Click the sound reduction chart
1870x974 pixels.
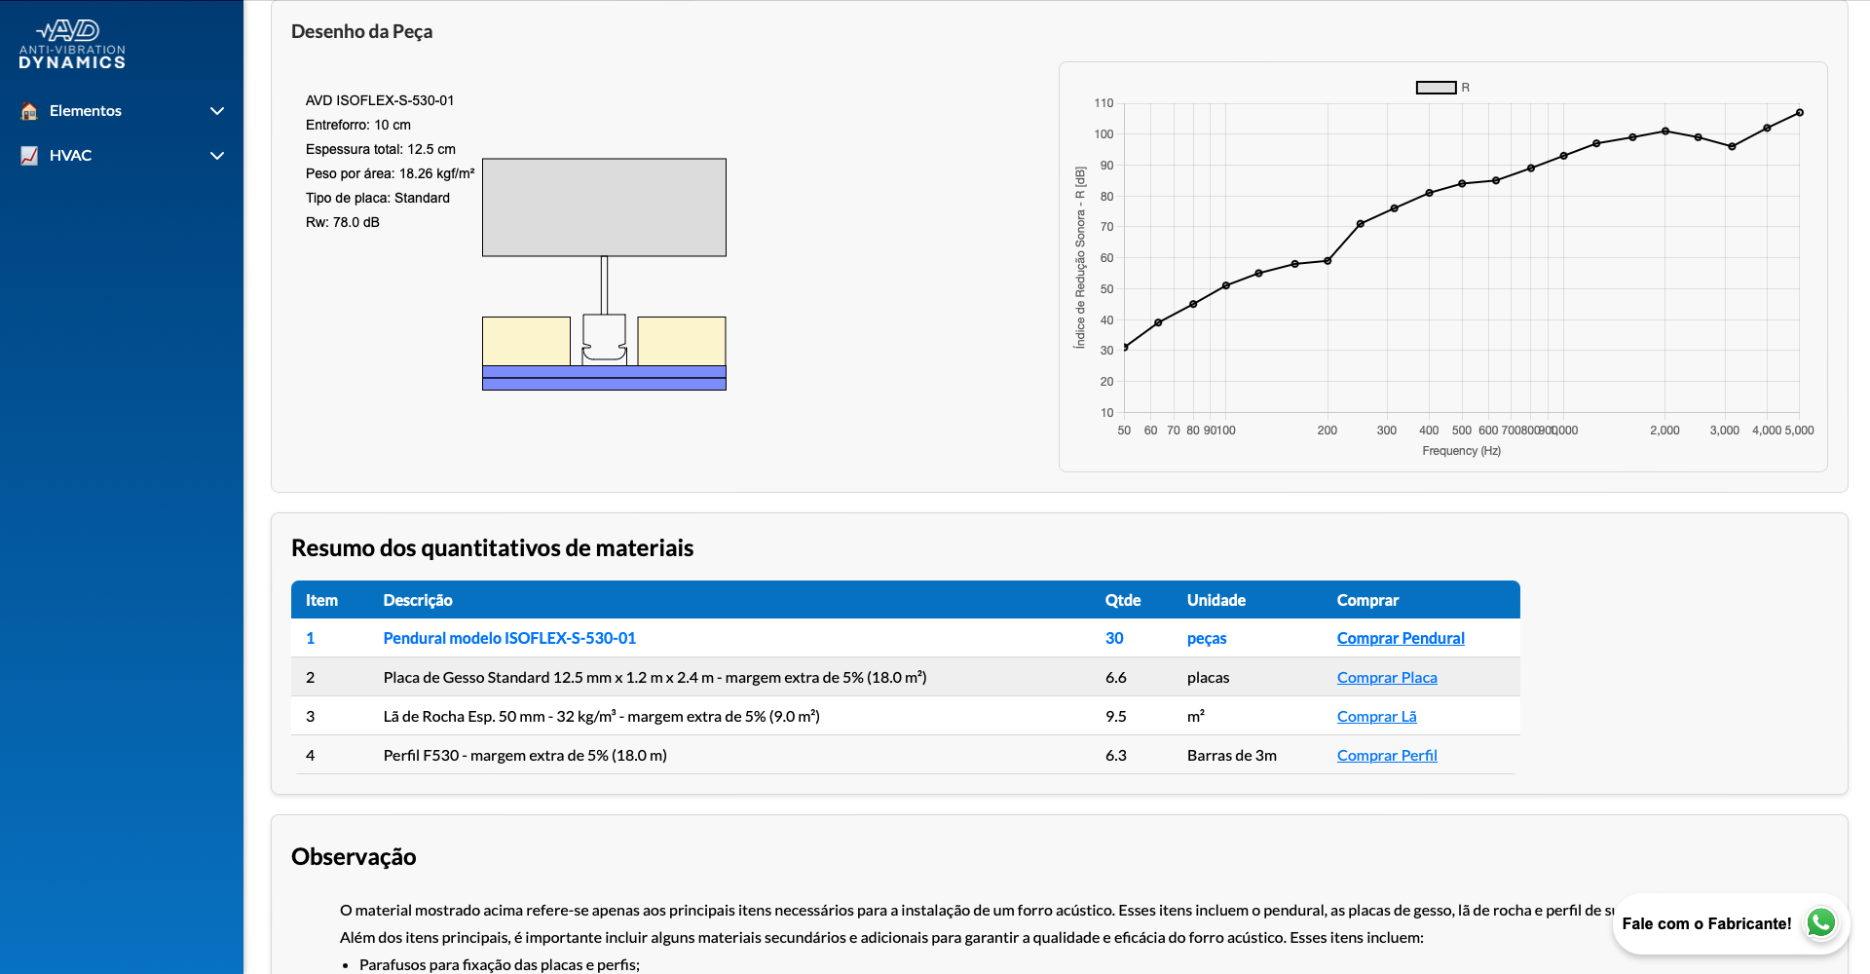pos(1442,267)
